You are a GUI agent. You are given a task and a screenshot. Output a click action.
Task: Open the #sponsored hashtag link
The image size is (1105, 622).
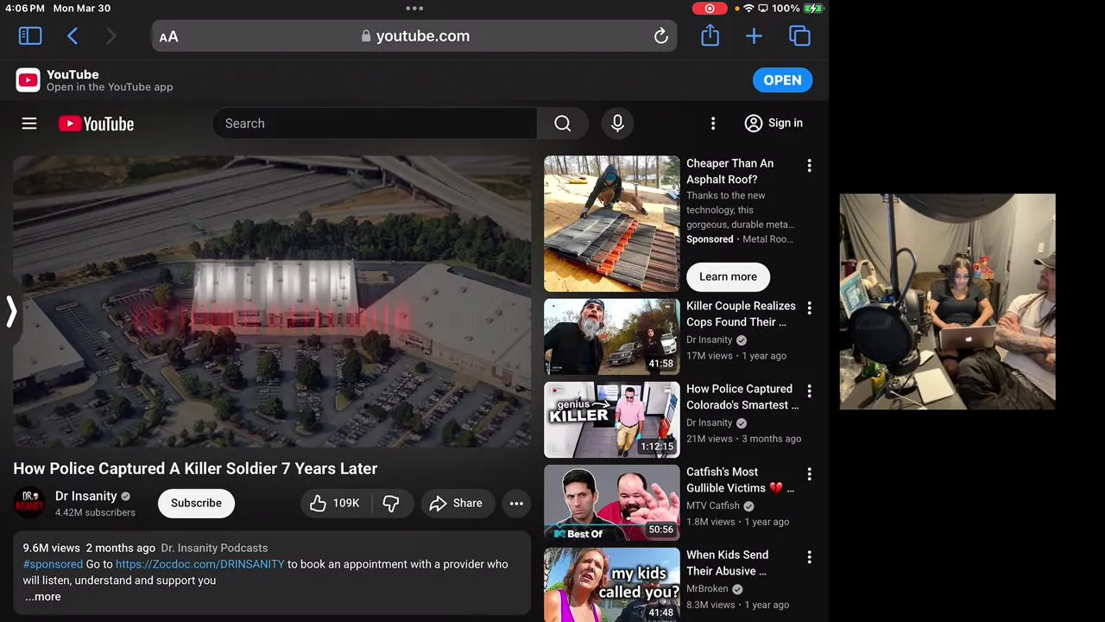tap(53, 564)
